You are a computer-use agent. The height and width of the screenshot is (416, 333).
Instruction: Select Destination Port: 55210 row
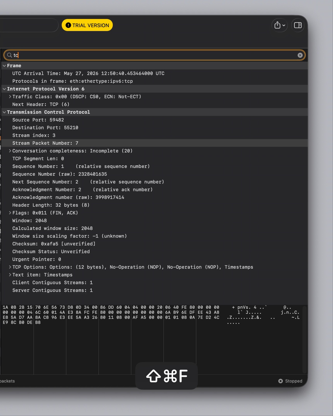pyautogui.click(x=155, y=128)
